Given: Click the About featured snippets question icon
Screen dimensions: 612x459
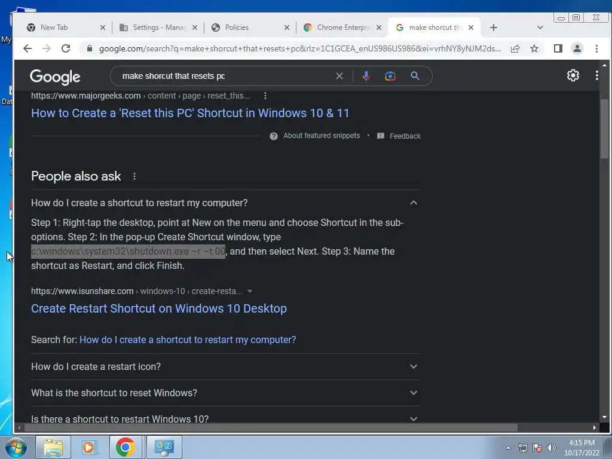Looking at the screenshot, I should coord(274,136).
